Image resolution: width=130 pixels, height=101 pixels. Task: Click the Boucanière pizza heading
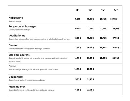(x=16, y=77)
